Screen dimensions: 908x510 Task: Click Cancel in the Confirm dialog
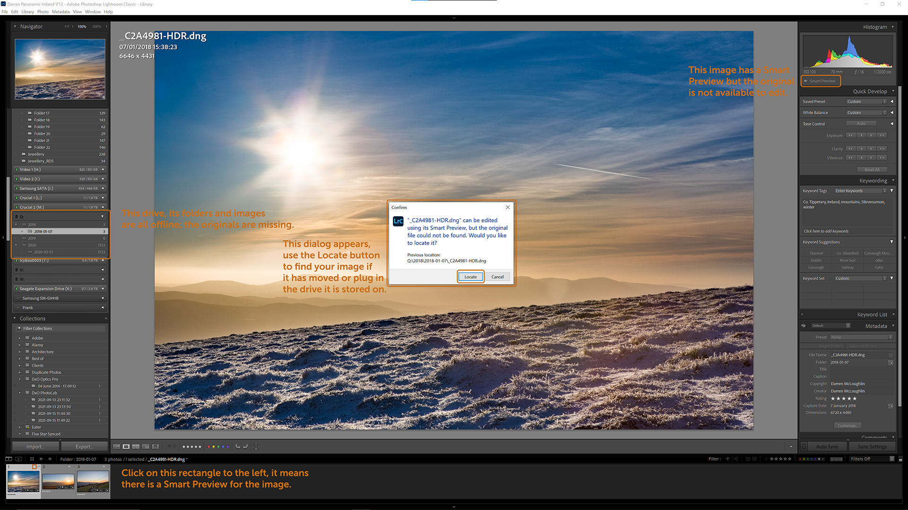(497, 276)
